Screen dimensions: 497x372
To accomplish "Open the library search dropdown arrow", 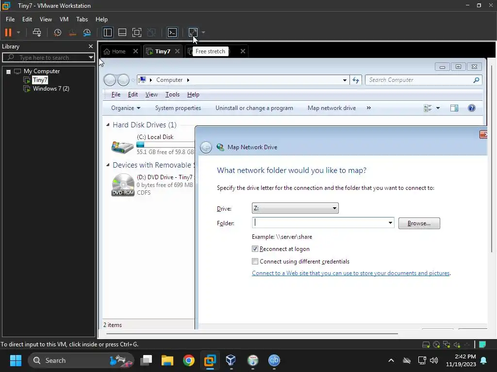I will pyautogui.click(x=91, y=58).
